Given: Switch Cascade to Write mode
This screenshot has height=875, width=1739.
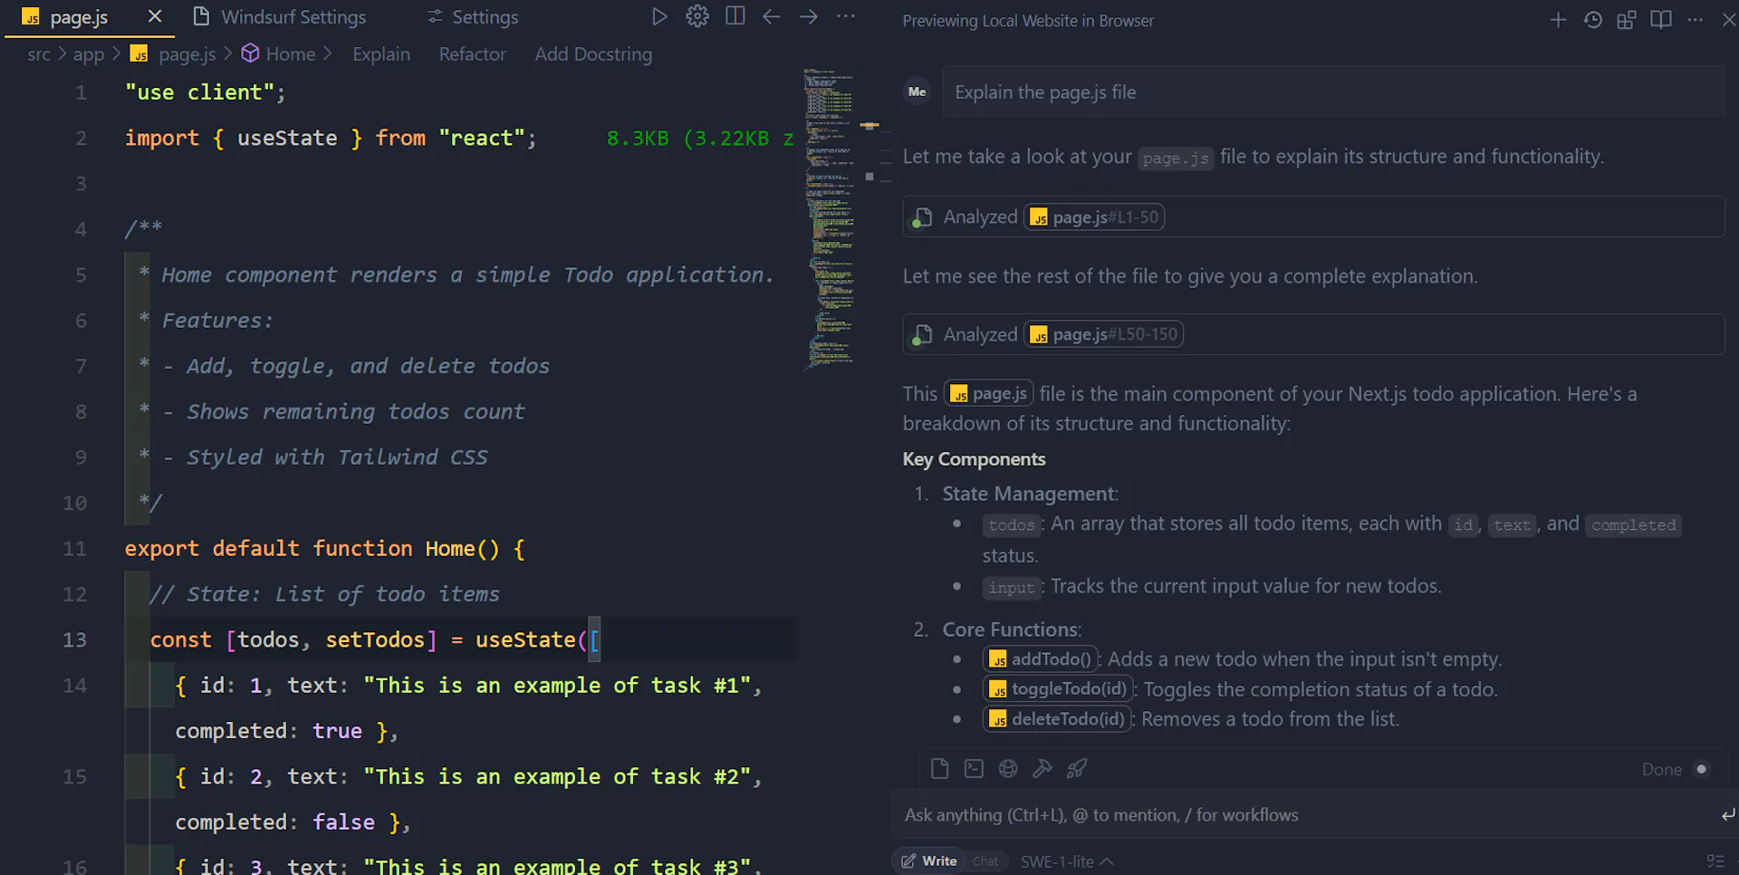Looking at the screenshot, I should pyautogui.click(x=929, y=861).
